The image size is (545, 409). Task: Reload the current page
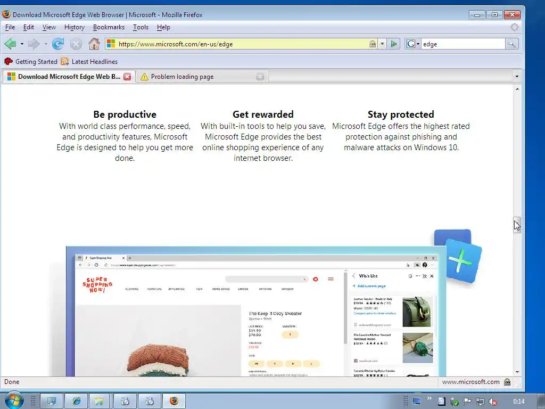coord(57,44)
